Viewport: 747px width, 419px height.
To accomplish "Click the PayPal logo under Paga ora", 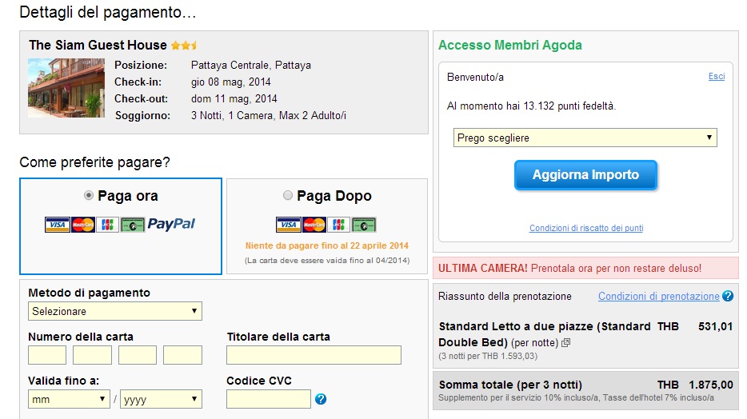I will click(x=171, y=225).
